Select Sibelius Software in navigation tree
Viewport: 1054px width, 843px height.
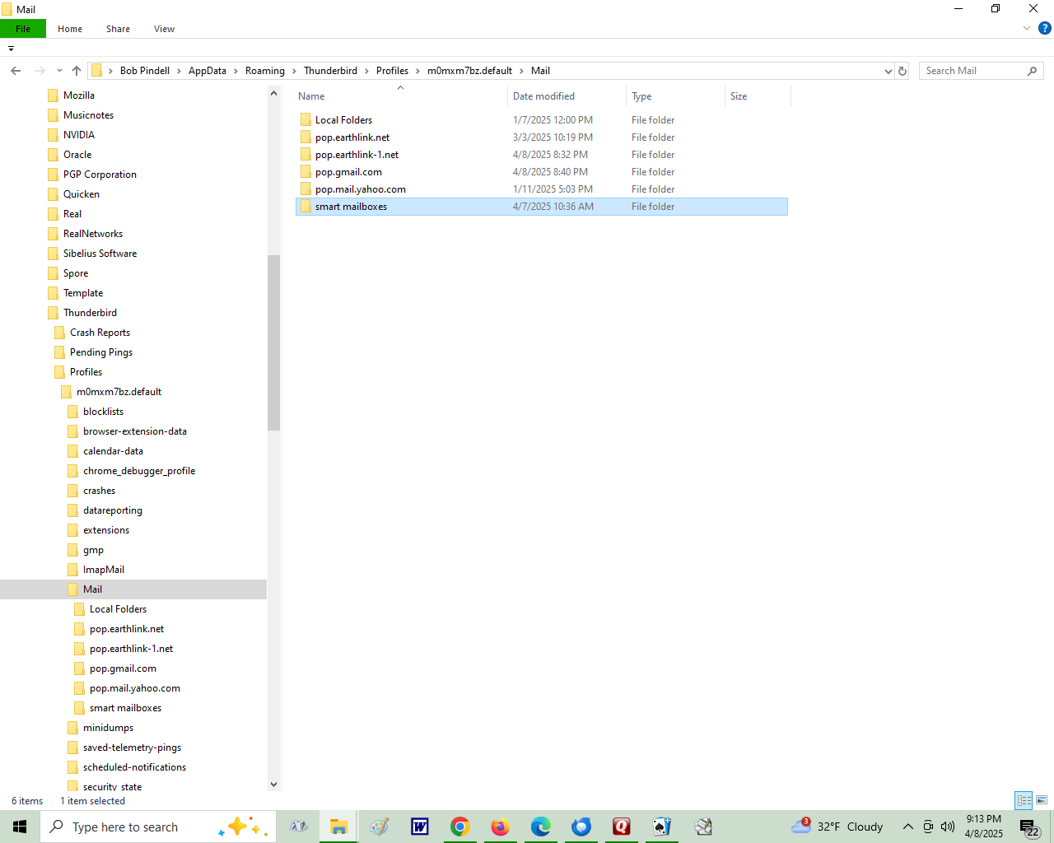coord(100,254)
